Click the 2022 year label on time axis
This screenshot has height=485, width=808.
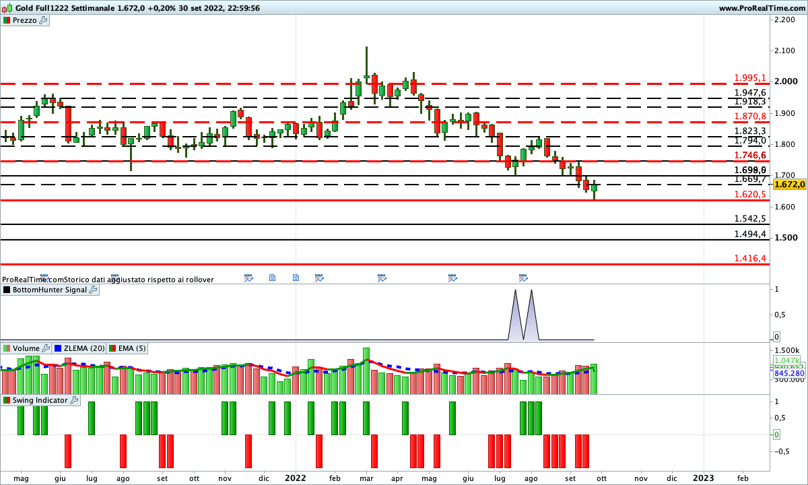[295, 478]
